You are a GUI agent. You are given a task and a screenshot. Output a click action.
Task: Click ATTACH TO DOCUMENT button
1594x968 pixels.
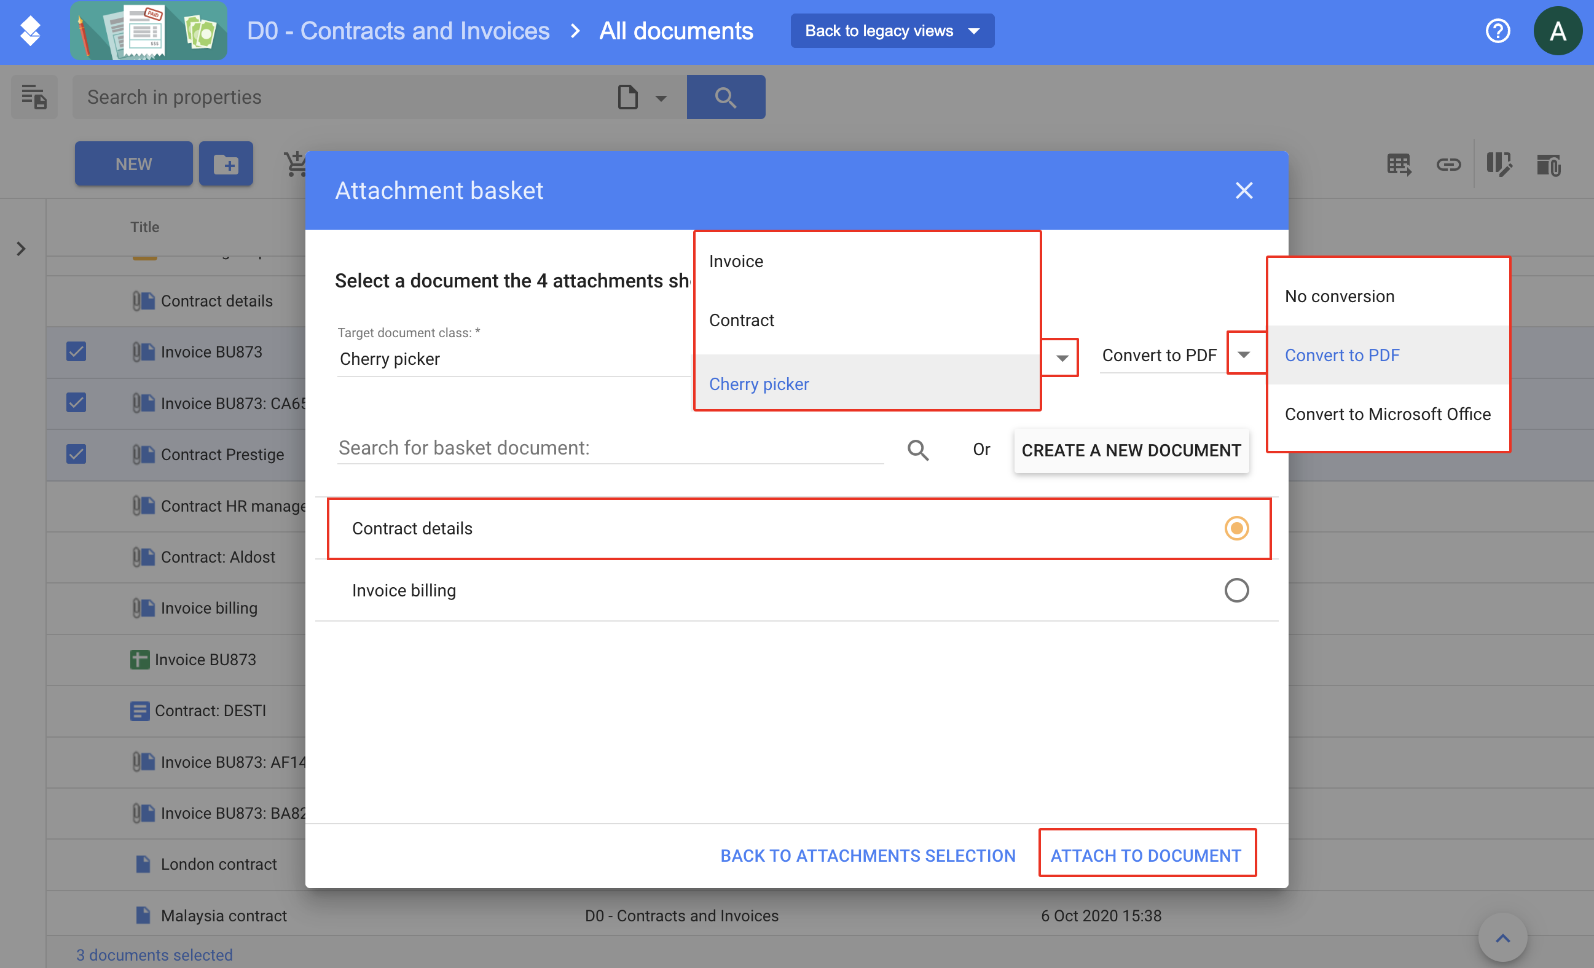[1145, 856]
